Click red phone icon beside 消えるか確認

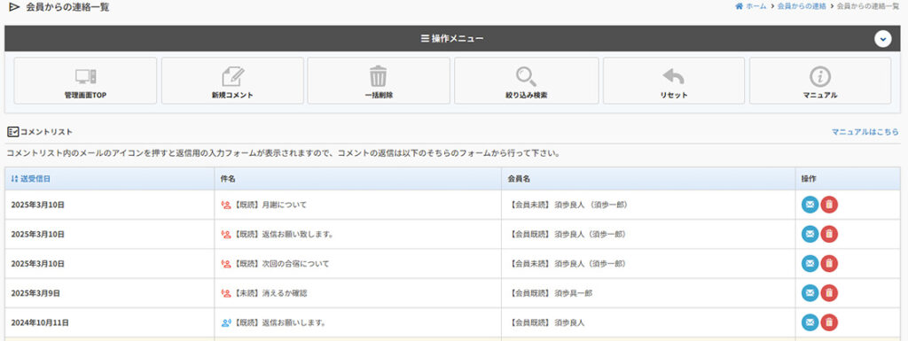(226, 293)
